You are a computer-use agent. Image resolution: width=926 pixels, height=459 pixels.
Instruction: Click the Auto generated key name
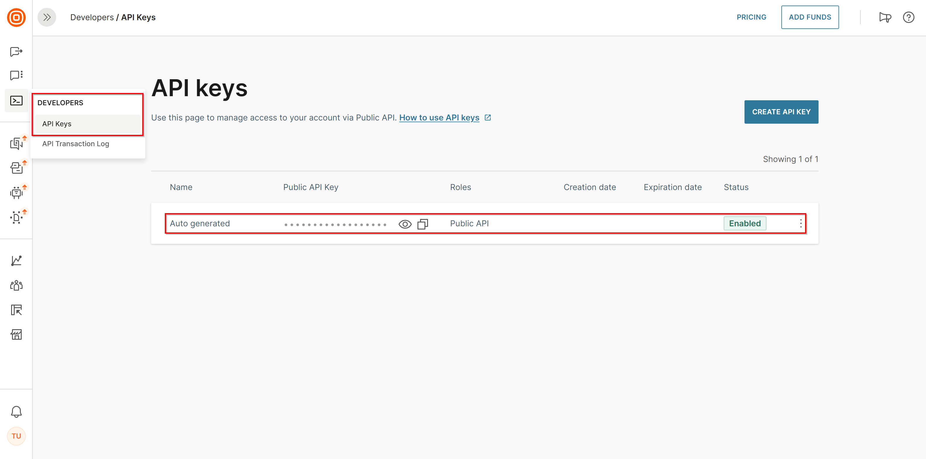199,224
